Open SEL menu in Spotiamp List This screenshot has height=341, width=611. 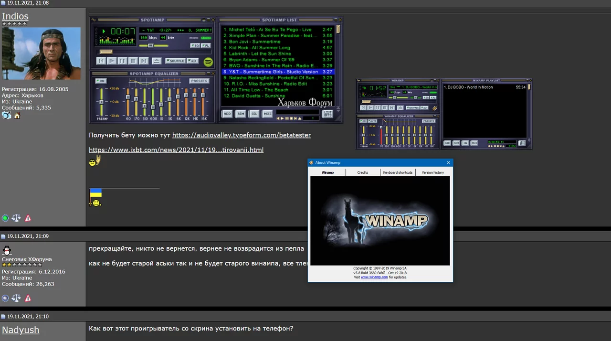(254, 114)
